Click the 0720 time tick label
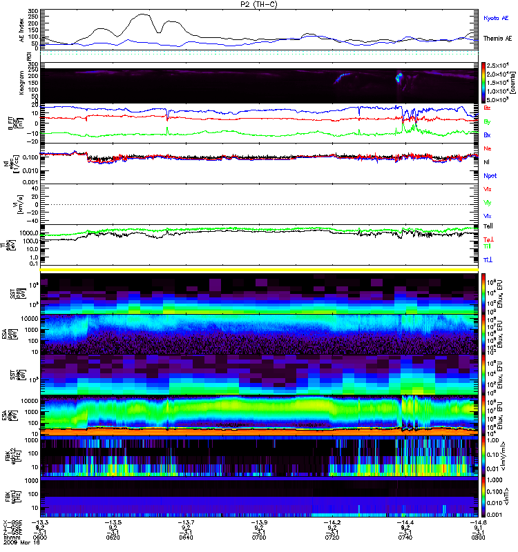 pyautogui.click(x=332, y=538)
